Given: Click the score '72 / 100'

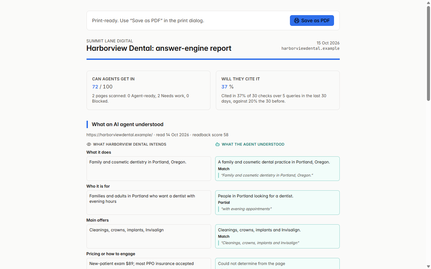Looking at the screenshot, I should coord(102,87).
